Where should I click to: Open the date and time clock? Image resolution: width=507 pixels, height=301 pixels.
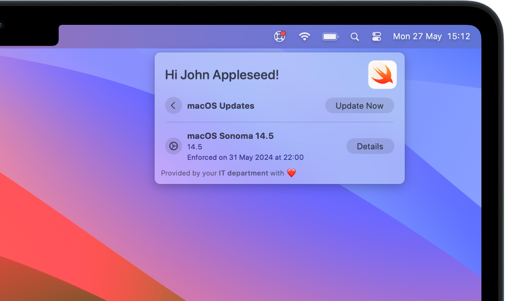(431, 36)
